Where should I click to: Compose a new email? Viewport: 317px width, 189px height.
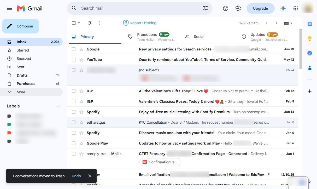[x=21, y=26]
